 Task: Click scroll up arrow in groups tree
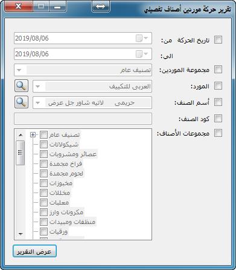21,134
